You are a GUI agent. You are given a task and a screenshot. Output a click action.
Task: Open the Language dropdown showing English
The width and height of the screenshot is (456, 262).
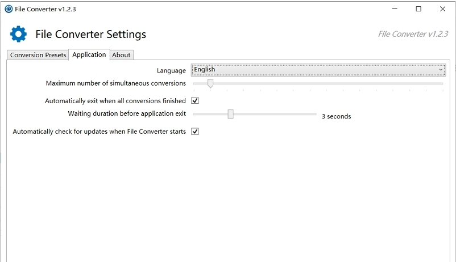pos(318,70)
